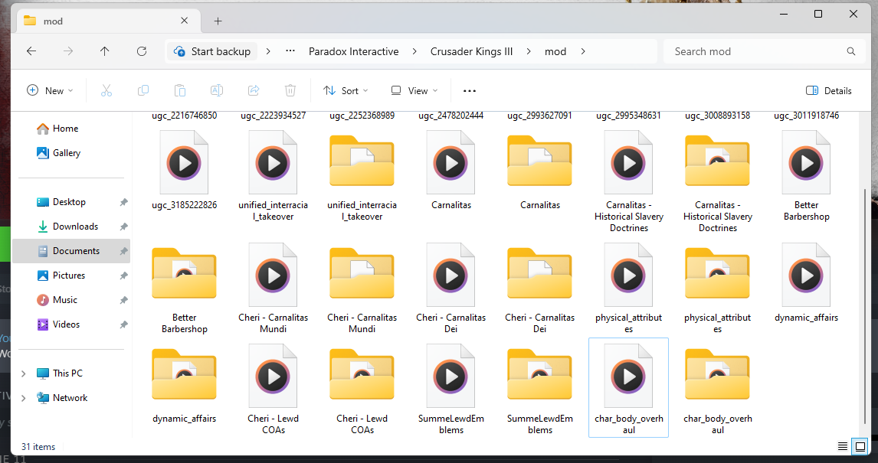
Task: Navigate to Crusader Kings III breadcrumb
Action: (471, 51)
